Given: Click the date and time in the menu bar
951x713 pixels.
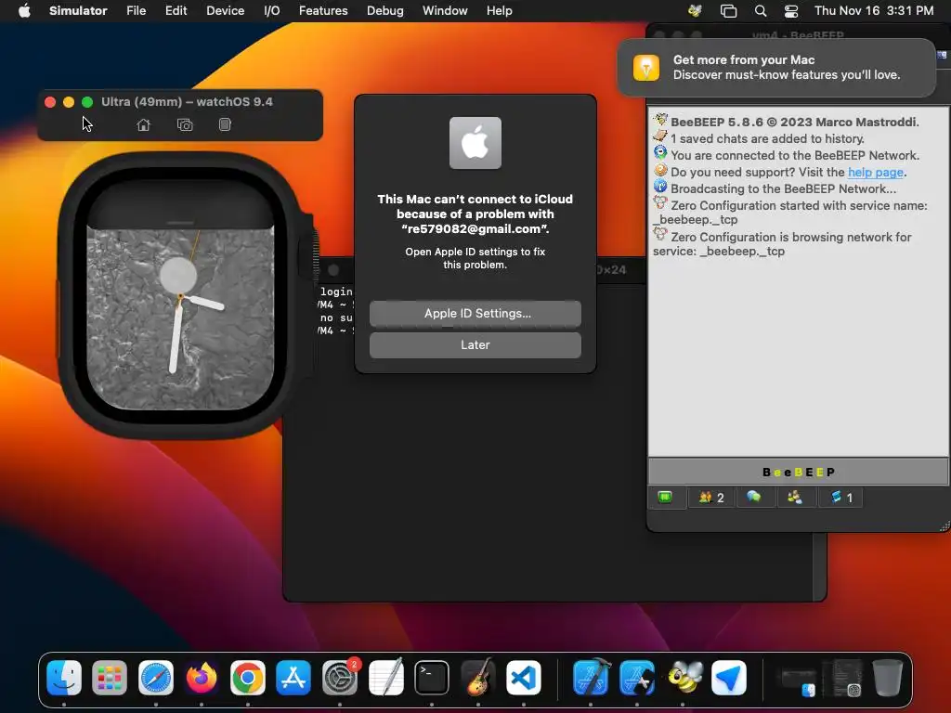Looking at the screenshot, I should click(873, 10).
